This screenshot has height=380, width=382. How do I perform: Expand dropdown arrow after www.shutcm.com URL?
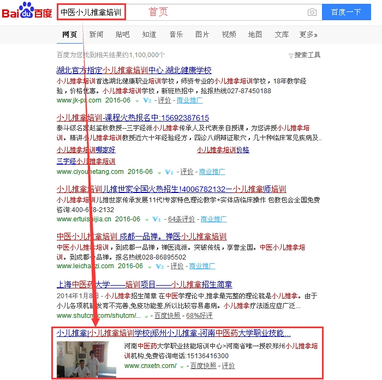(146, 317)
